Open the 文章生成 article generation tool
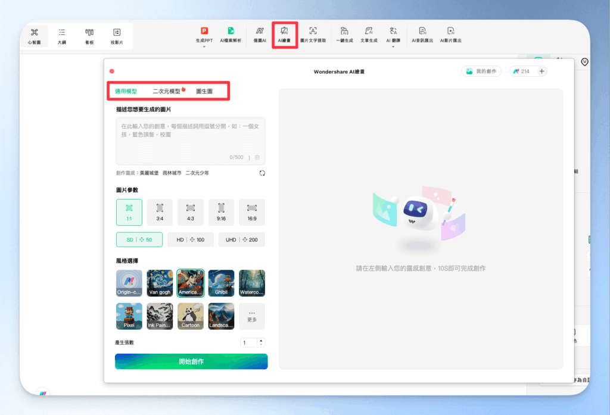 pos(368,35)
